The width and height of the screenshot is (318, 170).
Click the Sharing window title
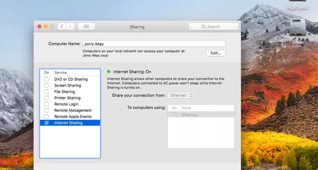click(x=137, y=27)
